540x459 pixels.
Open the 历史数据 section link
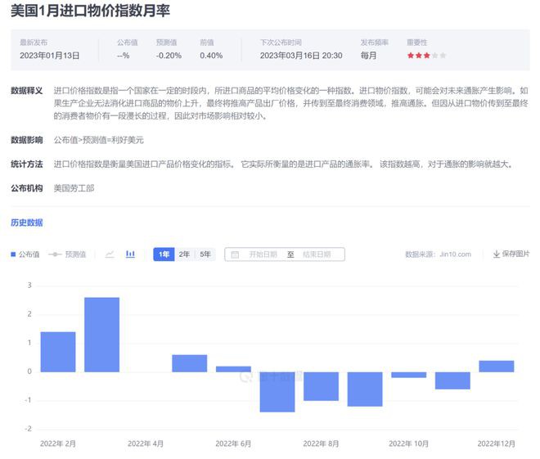click(x=27, y=223)
